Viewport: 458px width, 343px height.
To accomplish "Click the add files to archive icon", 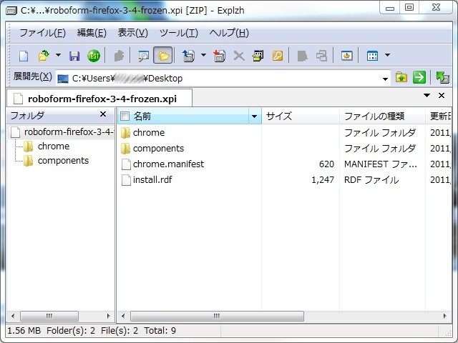I will tap(219, 56).
